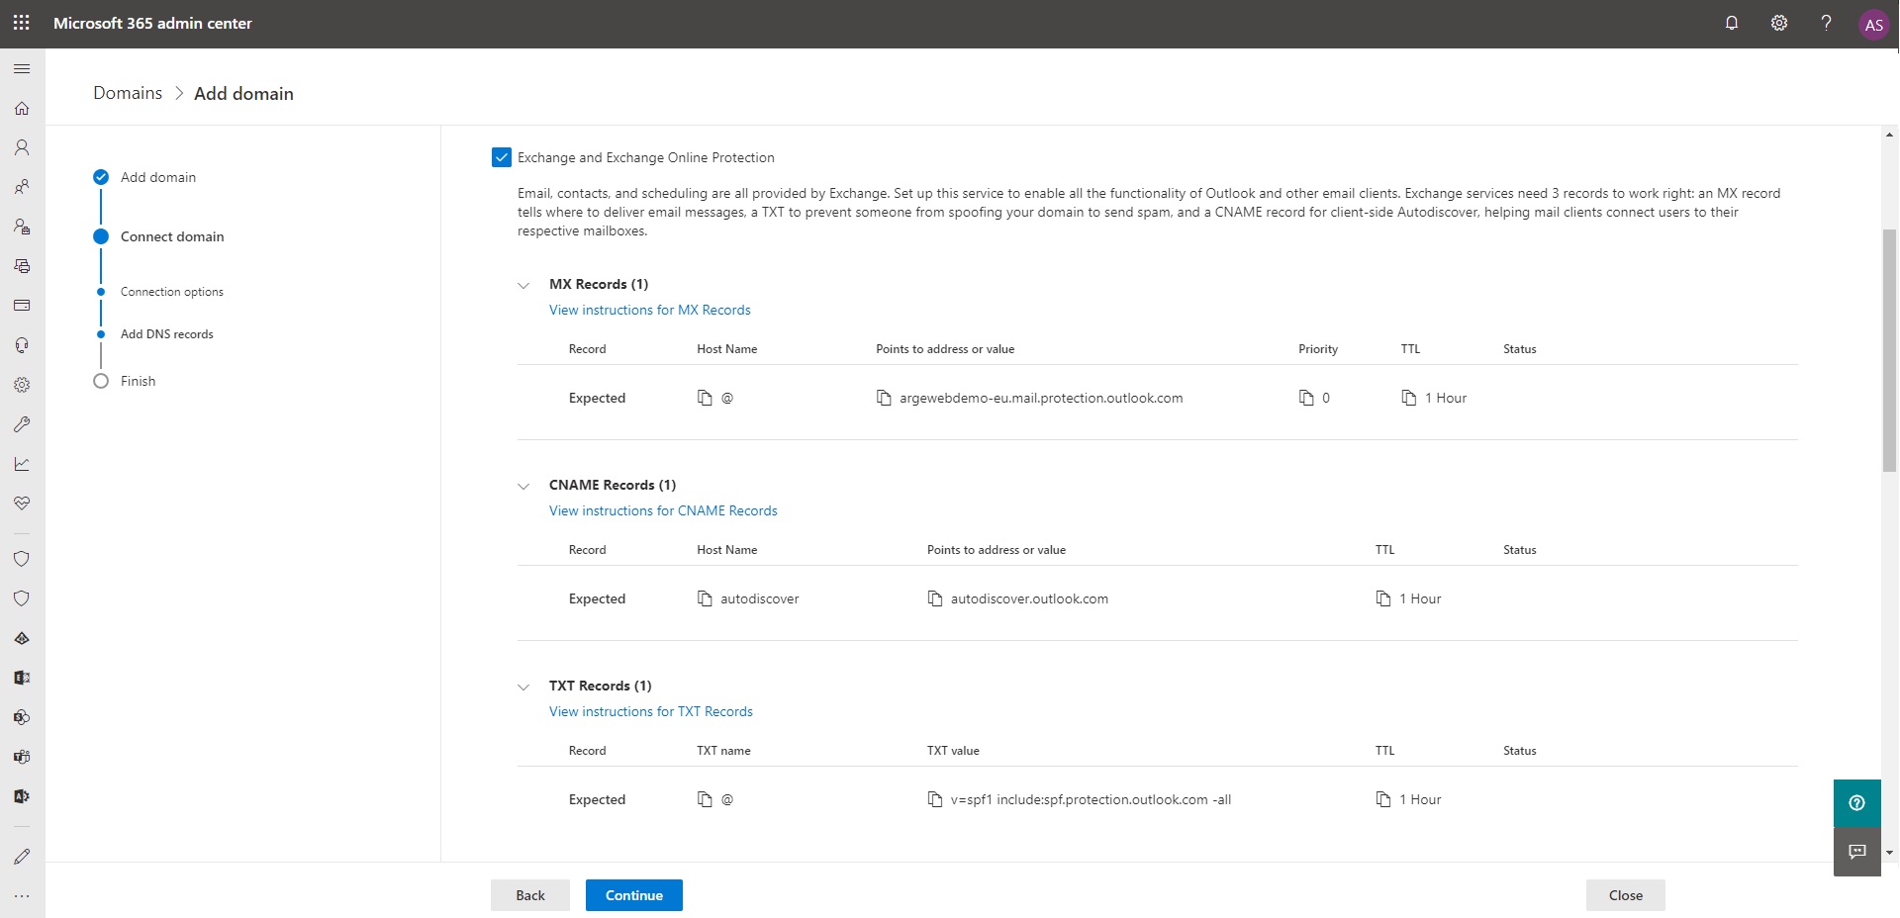Click the help question mark icon
1900x918 pixels.
pyautogui.click(x=1827, y=23)
